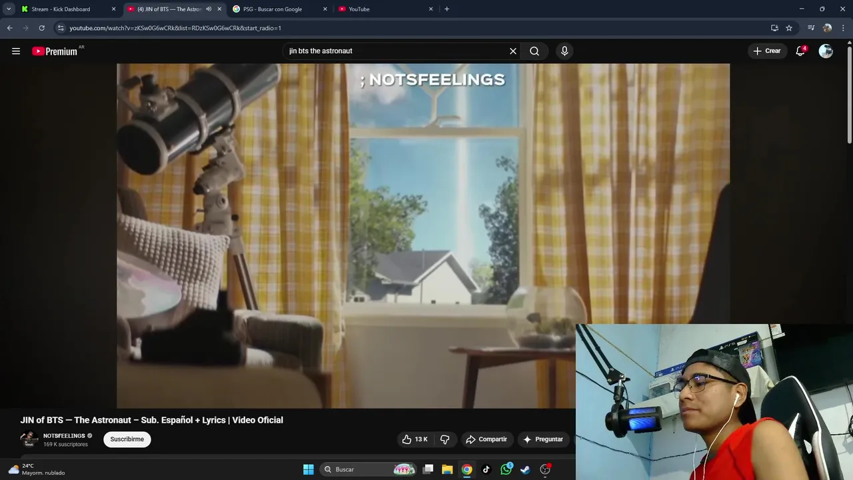Go to YouTube Premium home logo
The width and height of the screenshot is (853, 480).
(55, 51)
